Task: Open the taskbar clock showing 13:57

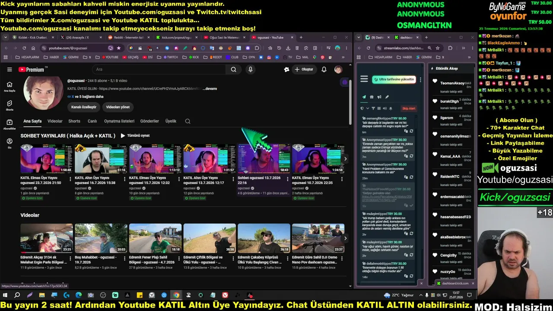Action: click(457, 295)
